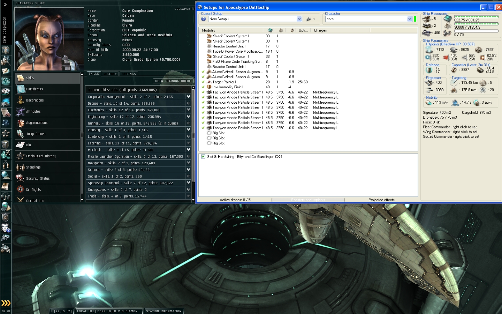Toggle the Invulnerability Field I module checkmark
502x314 pixels.
tap(203, 87)
